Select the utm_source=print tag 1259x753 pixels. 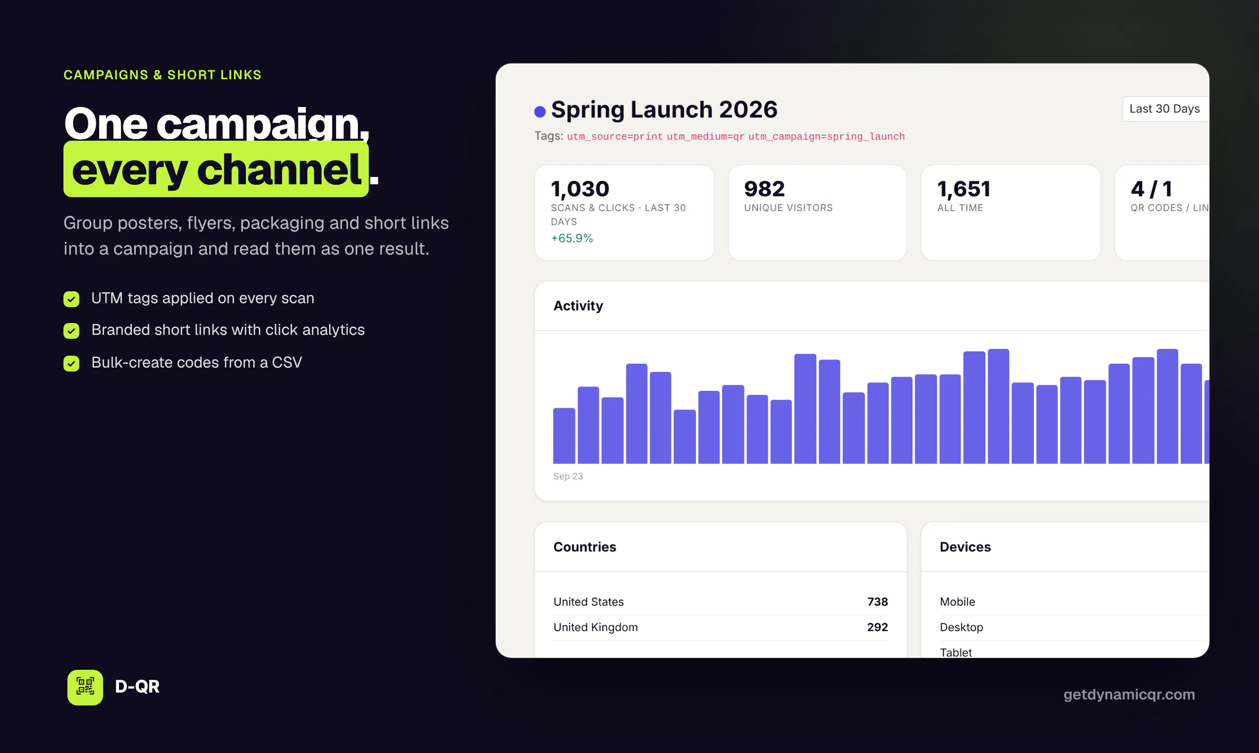[615, 137]
